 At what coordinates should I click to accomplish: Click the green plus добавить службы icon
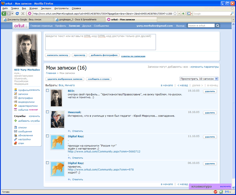pyautogui.click(x=15, y=121)
